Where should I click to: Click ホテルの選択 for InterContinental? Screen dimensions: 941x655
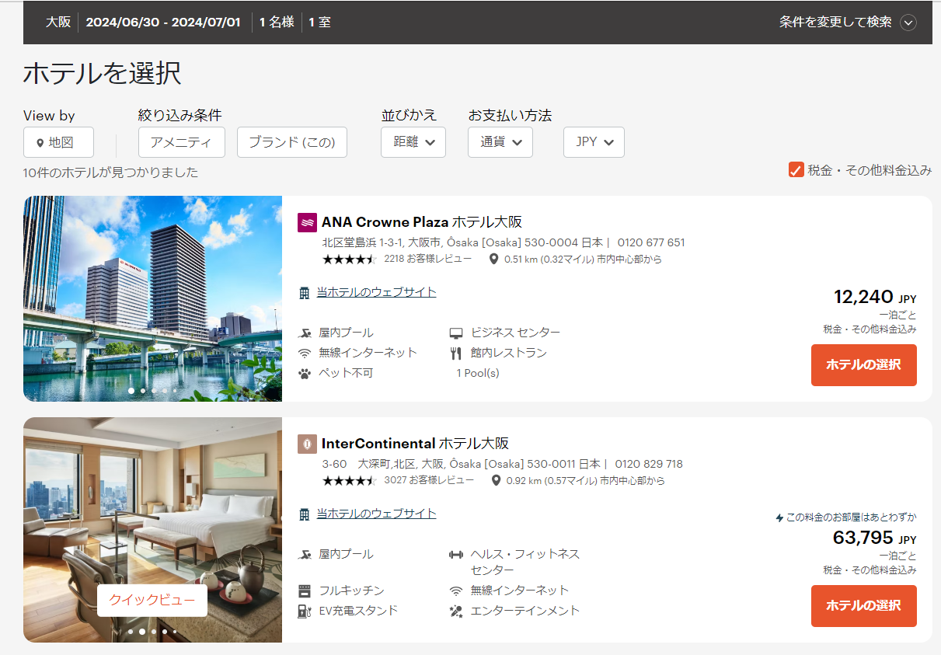864,606
